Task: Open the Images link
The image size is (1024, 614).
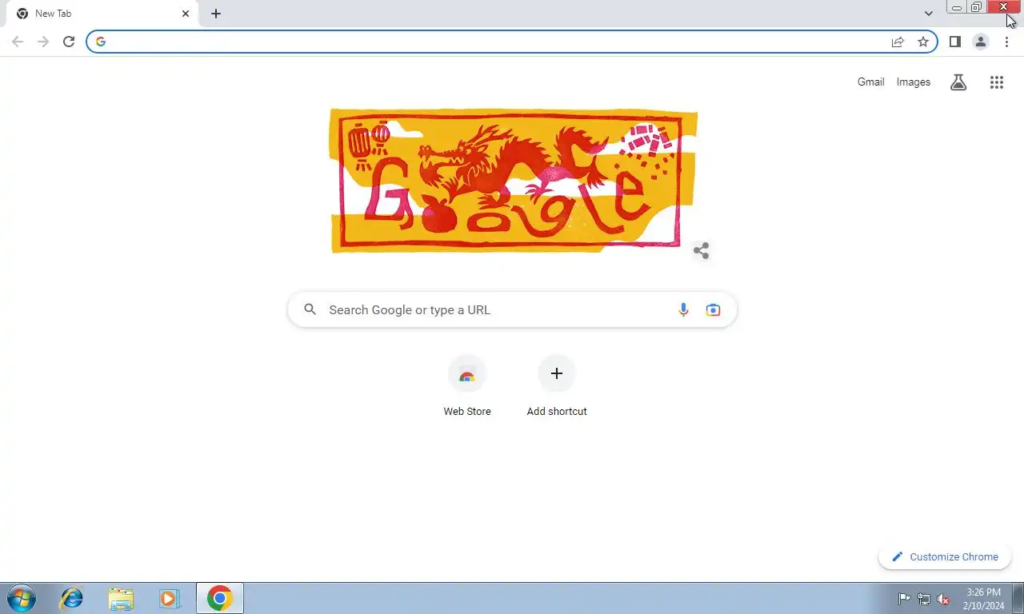Action: [x=914, y=82]
